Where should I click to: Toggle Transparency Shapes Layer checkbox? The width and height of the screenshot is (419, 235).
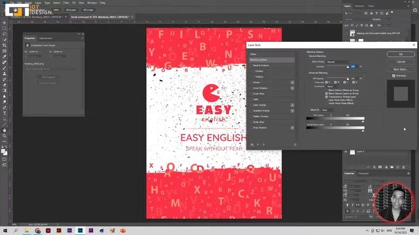click(326, 97)
